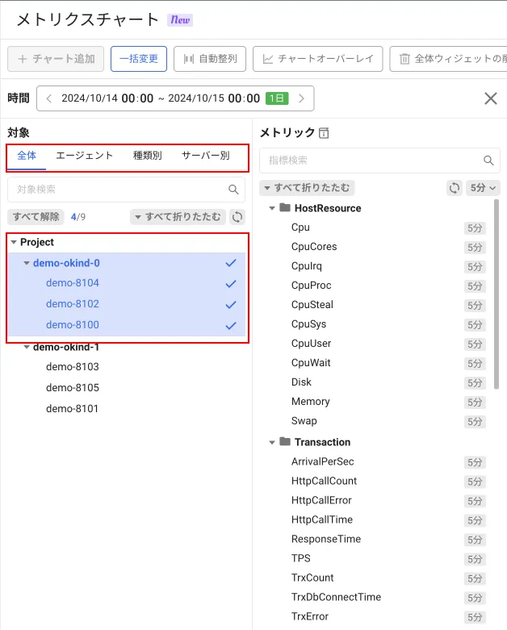The width and height of the screenshot is (507, 630).
Task: Go to next time range arrow
Action: (x=302, y=98)
